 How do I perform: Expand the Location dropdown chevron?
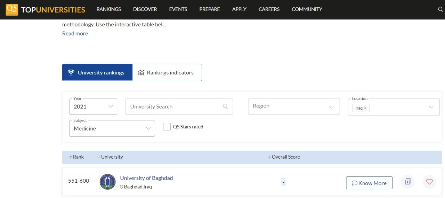point(431,107)
